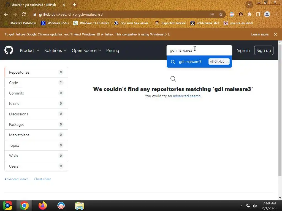Open the Extensions puzzle piece icon

click(x=249, y=14)
